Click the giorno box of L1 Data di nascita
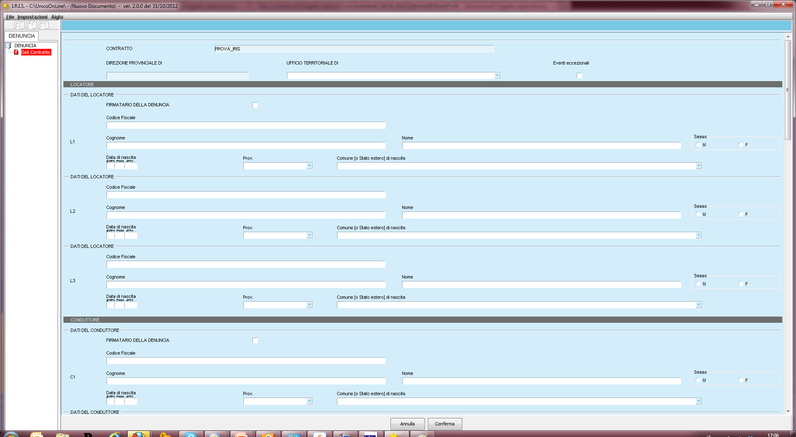The width and height of the screenshot is (796, 437). point(111,166)
